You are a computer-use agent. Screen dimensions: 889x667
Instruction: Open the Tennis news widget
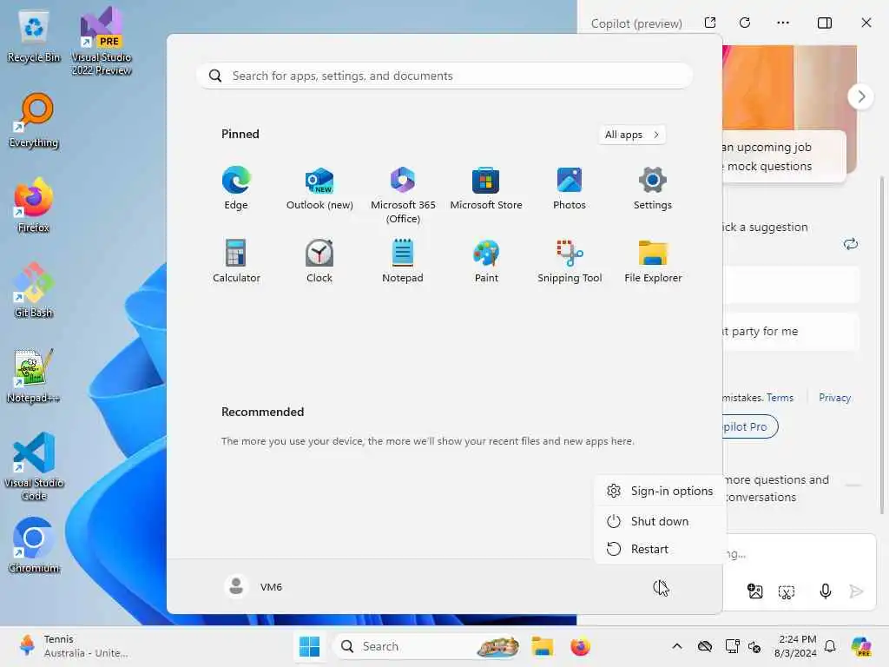click(x=73, y=646)
